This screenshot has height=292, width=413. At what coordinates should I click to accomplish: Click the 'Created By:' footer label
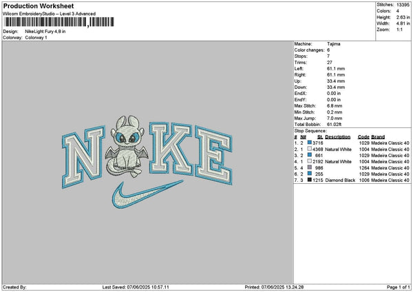tap(14, 287)
